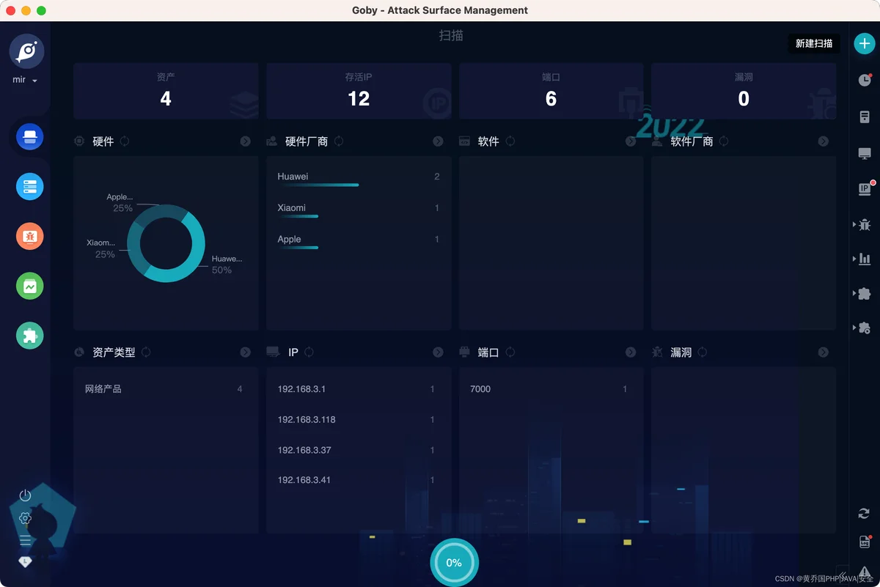The image size is (880, 587).
Task: Refresh the 漏洞 panel
Action: 703,352
